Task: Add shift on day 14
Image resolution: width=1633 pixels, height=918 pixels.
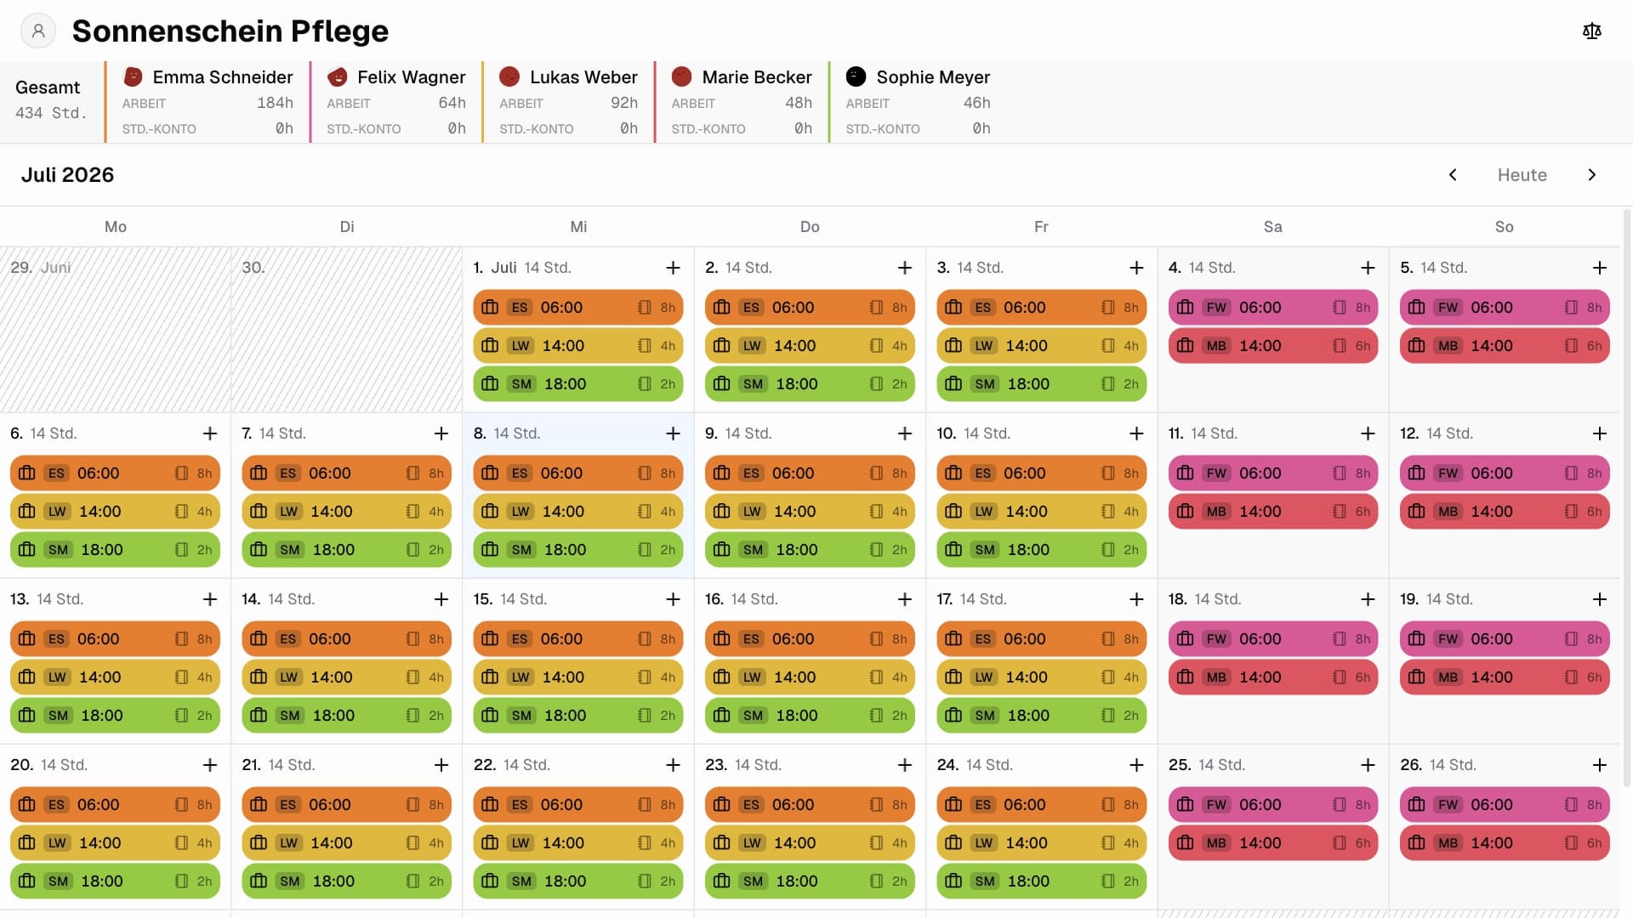Action: coord(441,599)
